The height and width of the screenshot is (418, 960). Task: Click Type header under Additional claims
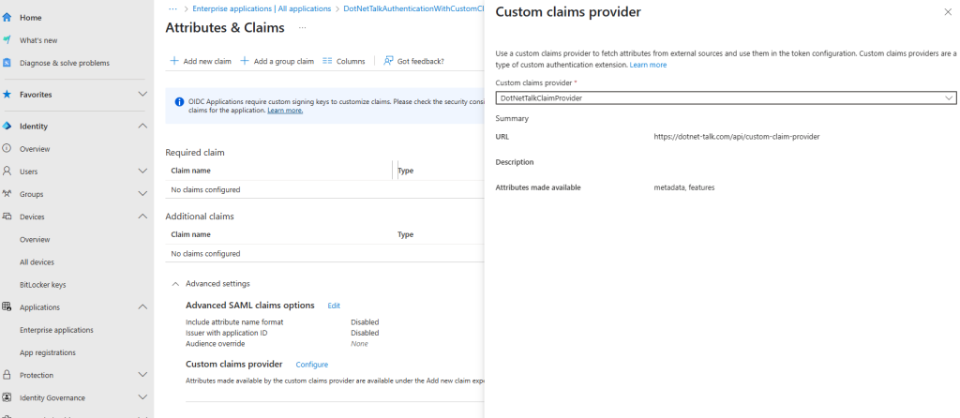coord(405,234)
